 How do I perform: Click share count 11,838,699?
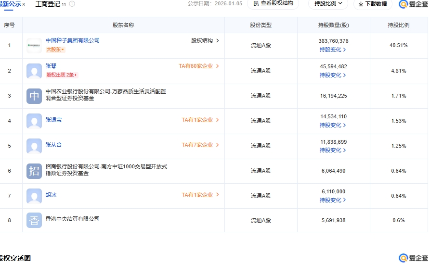click(334, 142)
